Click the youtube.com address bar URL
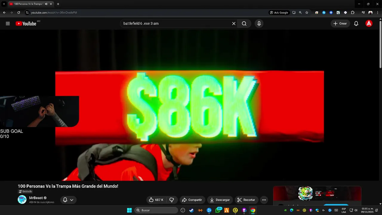The width and height of the screenshot is (382, 215). [x=54, y=13]
